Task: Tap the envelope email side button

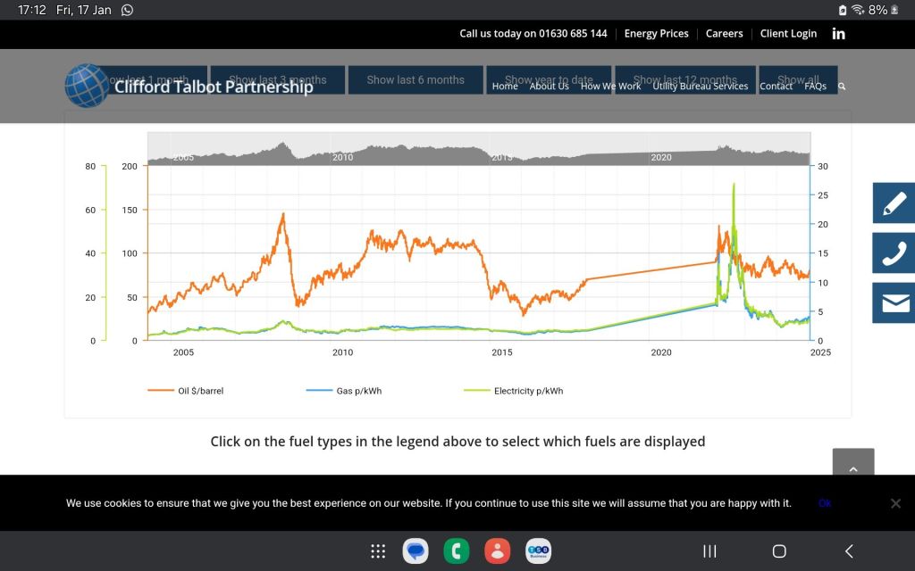Action: pyautogui.click(x=894, y=303)
